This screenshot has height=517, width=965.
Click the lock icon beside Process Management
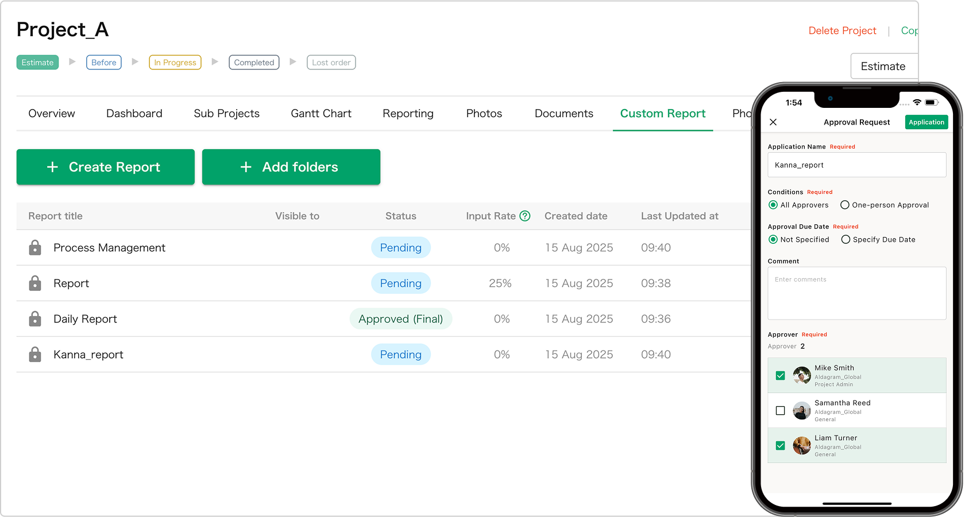(x=35, y=247)
